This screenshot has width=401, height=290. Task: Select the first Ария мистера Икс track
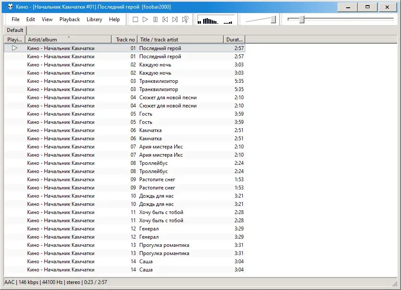coord(125,146)
